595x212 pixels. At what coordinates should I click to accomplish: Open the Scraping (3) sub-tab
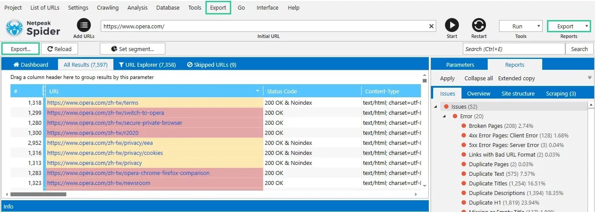click(x=561, y=93)
